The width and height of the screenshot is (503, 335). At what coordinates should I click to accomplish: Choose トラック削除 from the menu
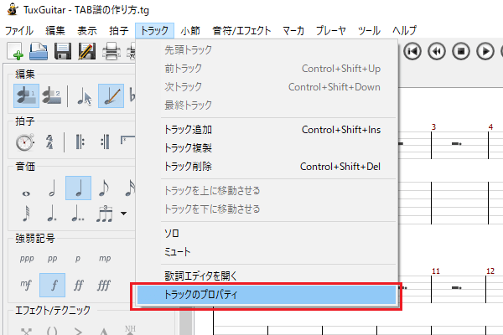pos(267,167)
